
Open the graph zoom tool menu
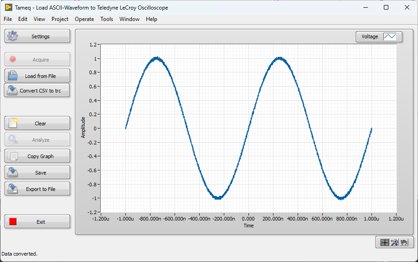[x=395, y=243]
